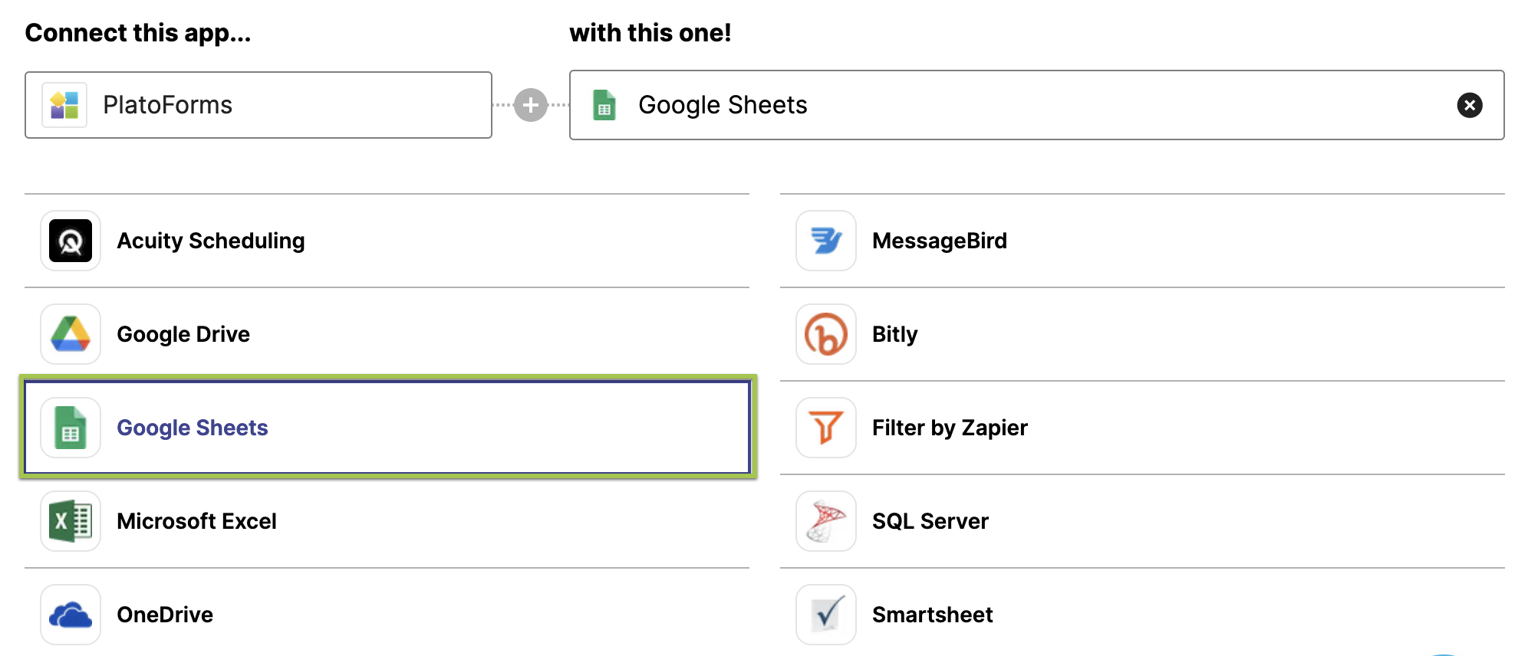Click the Smartsheet checkmark icon

[x=826, y=615]
